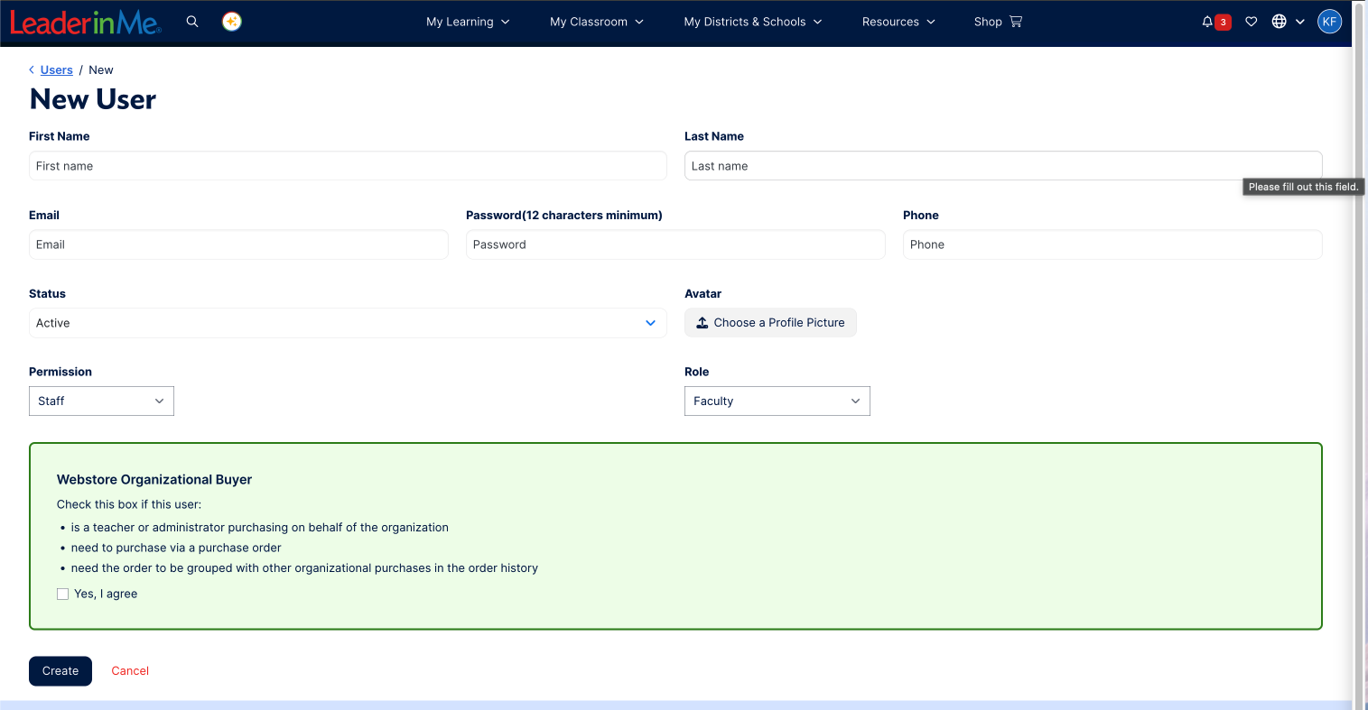Screen dimensions: 1368x710
Task: Click the Password(12 characters minimum) label
Action: 564,215
